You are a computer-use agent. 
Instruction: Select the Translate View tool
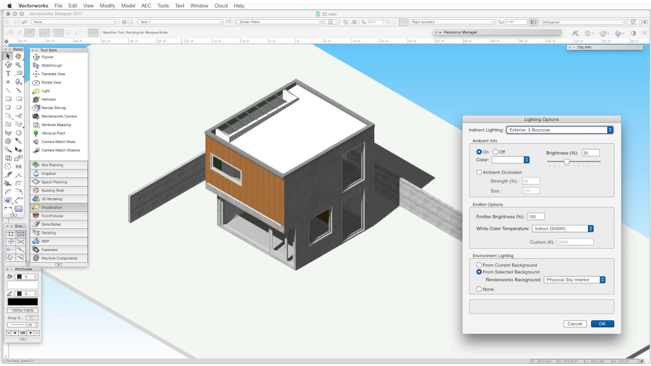58,74
